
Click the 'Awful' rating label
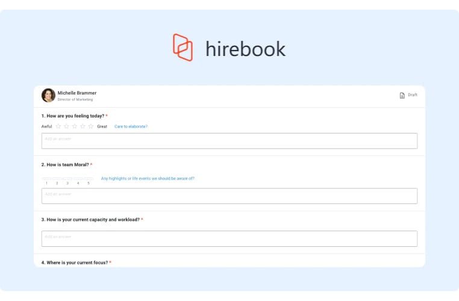46,126
